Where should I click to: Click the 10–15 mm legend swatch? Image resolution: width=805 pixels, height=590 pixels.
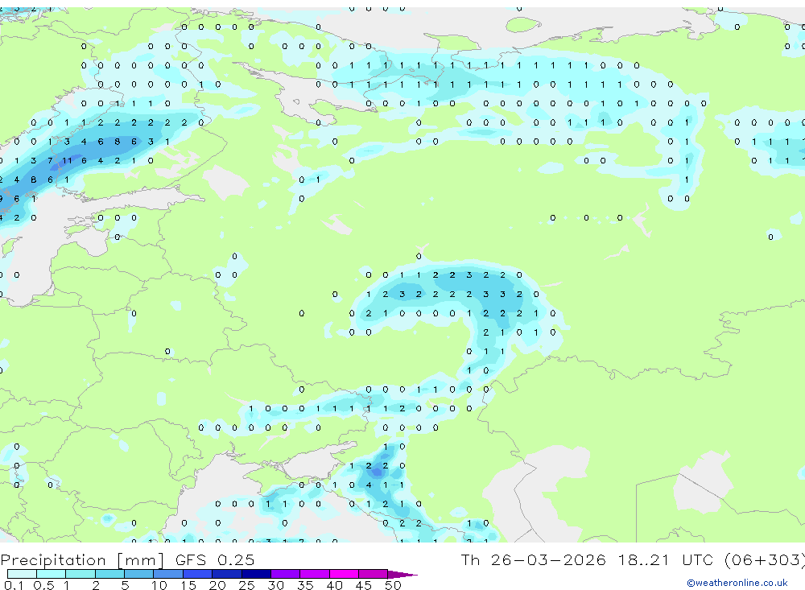[x=168, y=574]
